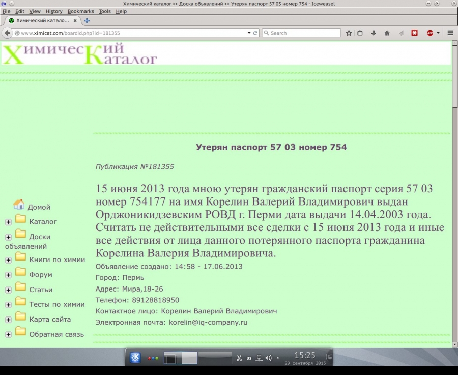Screen dimensions: 458x375
Task: Open the Bookmarks menu
Action: 80,11
